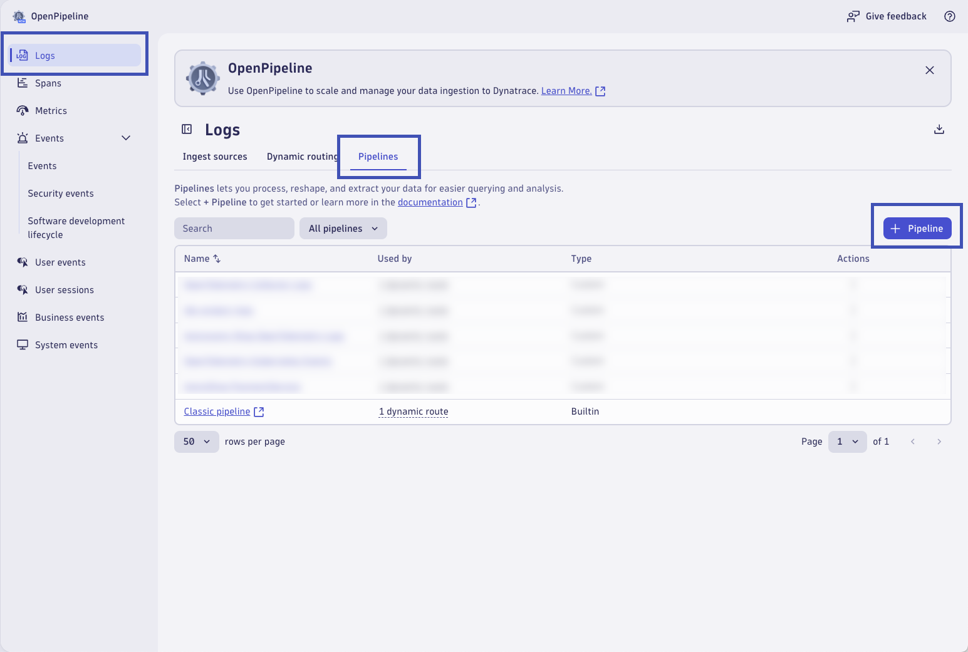The width and height of the screenshot is (968, 652).
Task: Open the Events sub-item
Action: click(x=42, y=165)
